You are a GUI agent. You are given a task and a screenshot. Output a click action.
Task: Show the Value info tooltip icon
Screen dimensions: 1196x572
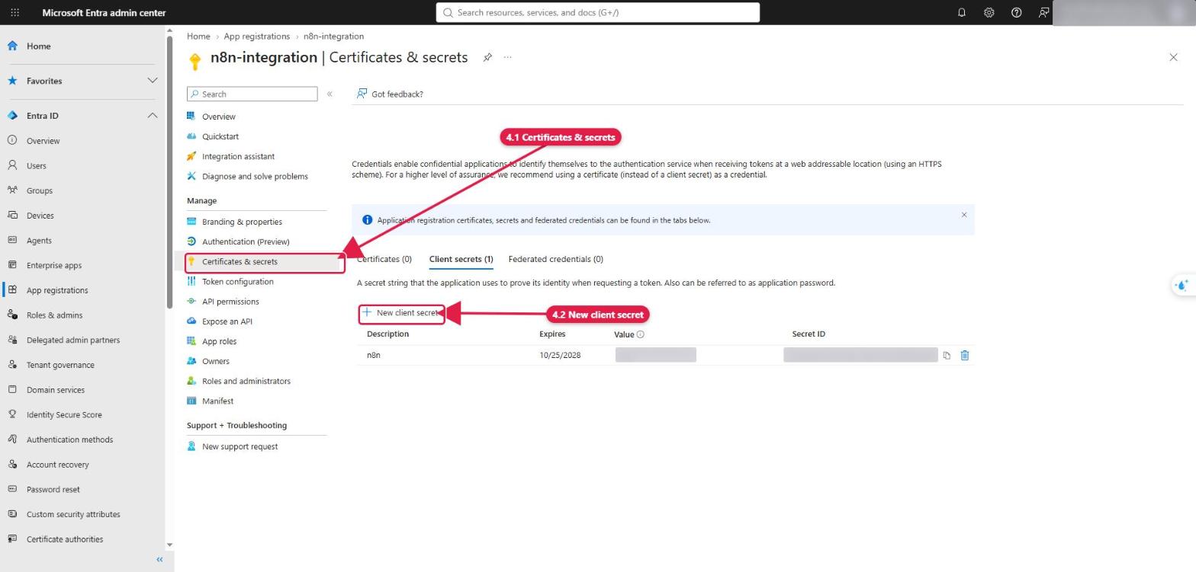click(641, 334)
